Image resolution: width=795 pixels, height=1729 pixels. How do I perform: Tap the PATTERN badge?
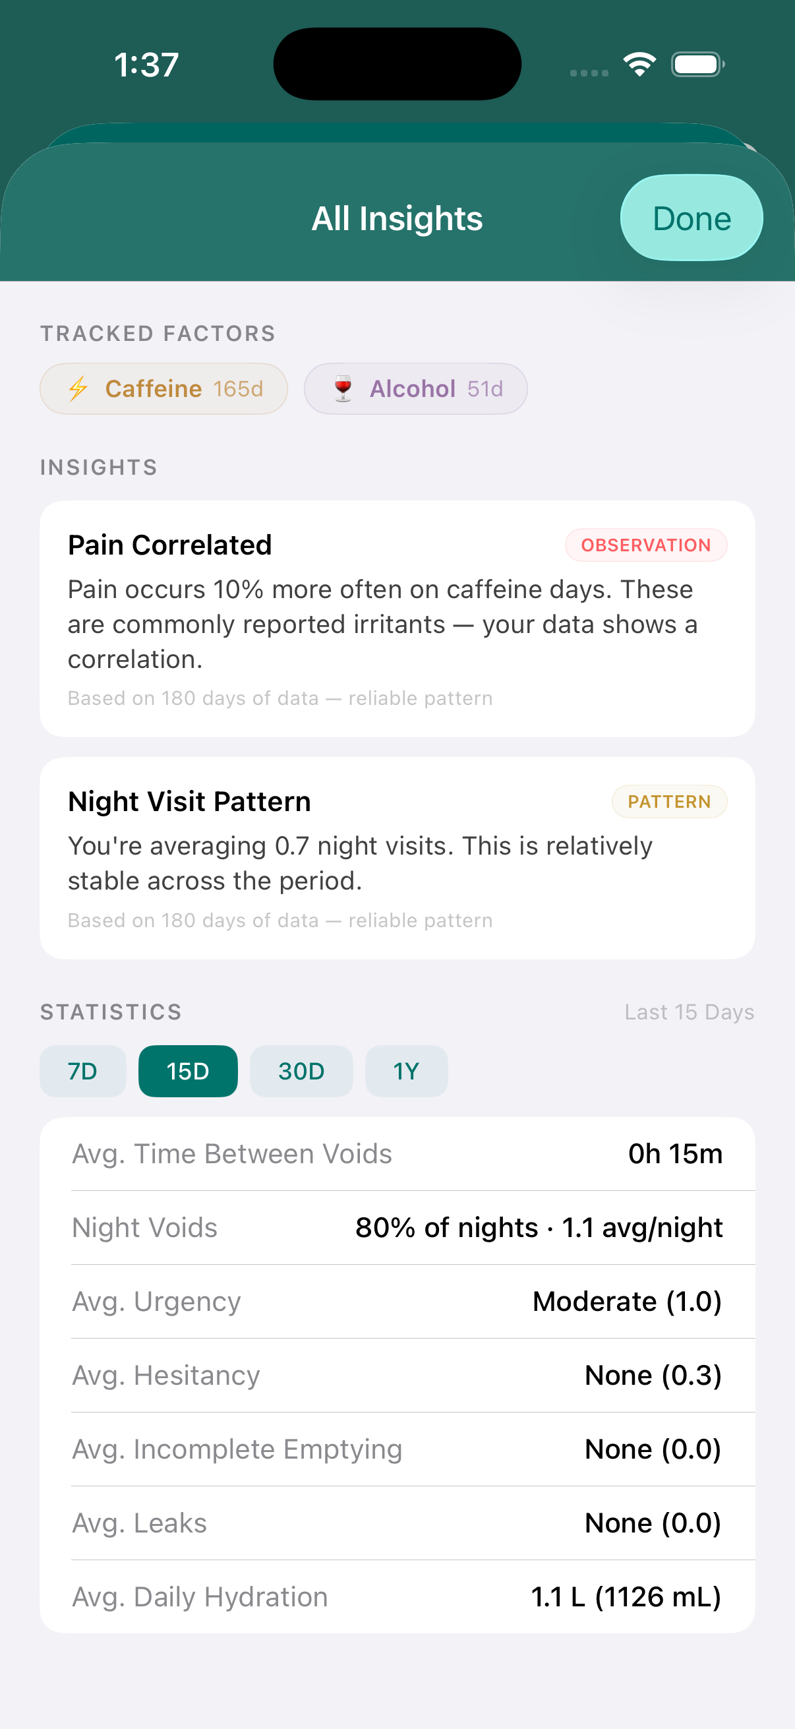pos(670,801)
